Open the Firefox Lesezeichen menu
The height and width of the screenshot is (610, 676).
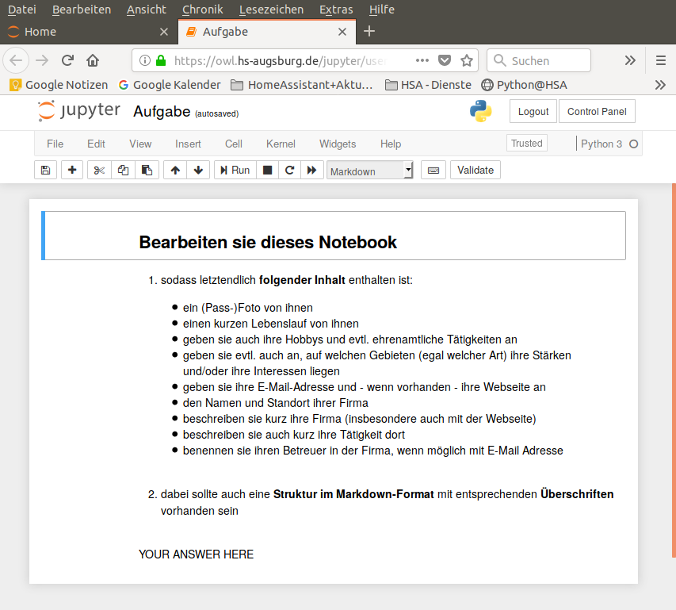point(271,10)
